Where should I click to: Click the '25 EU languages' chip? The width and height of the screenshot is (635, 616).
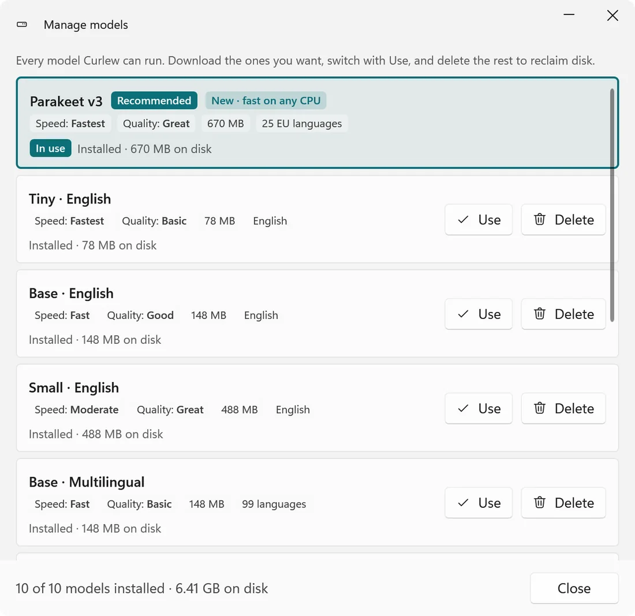[x=302, y=124]
